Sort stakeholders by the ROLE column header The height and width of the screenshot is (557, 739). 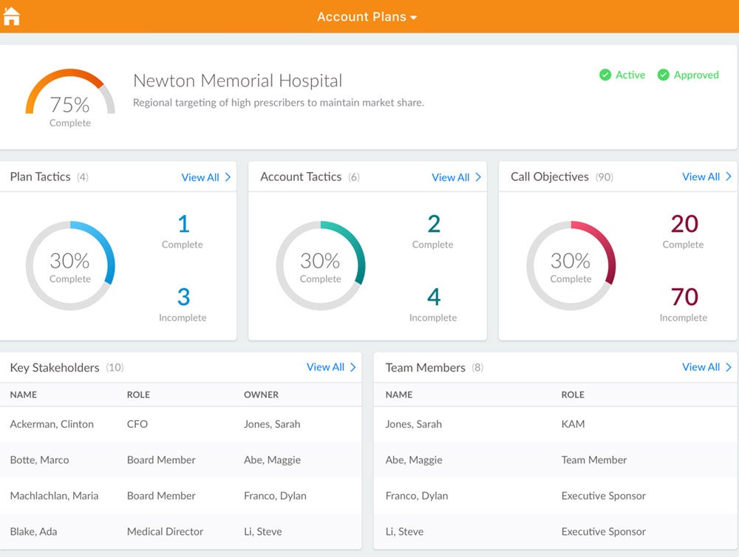click(x=138, y=394)
